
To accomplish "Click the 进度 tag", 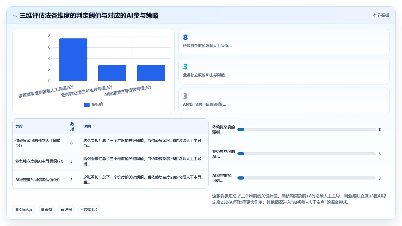I will pos(66,209).
